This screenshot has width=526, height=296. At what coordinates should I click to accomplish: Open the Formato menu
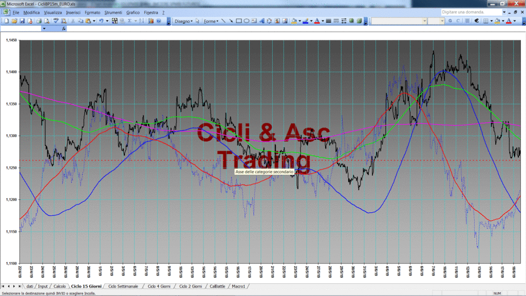[92, 12]
